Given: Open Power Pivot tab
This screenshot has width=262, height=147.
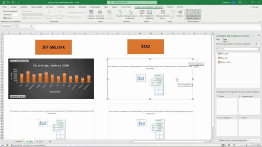Looking at the screenshot, I should click(126, 7).
